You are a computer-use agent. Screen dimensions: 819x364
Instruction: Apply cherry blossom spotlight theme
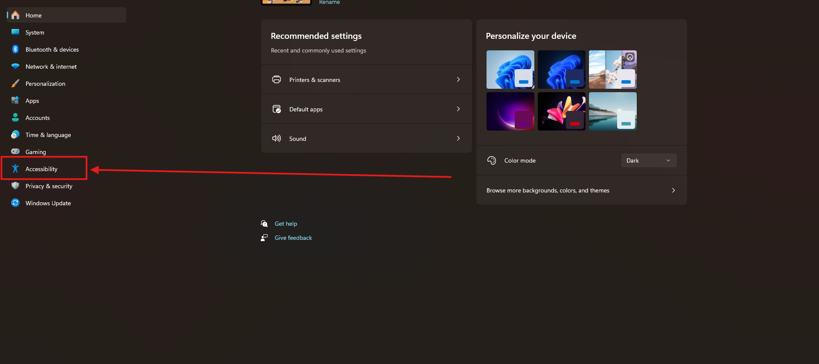coord(613,70)
